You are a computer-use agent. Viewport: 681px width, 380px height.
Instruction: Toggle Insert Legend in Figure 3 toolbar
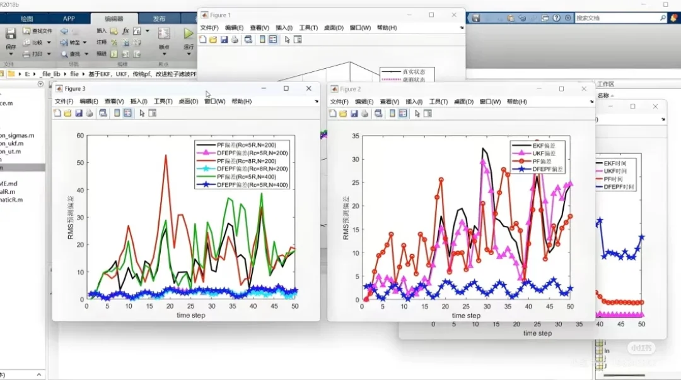127,113
